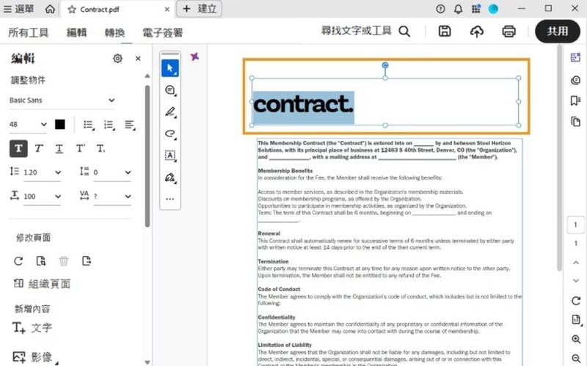587x366 pixels.
Task: Open the hamburger menu 選單
Action: (18, 9)
